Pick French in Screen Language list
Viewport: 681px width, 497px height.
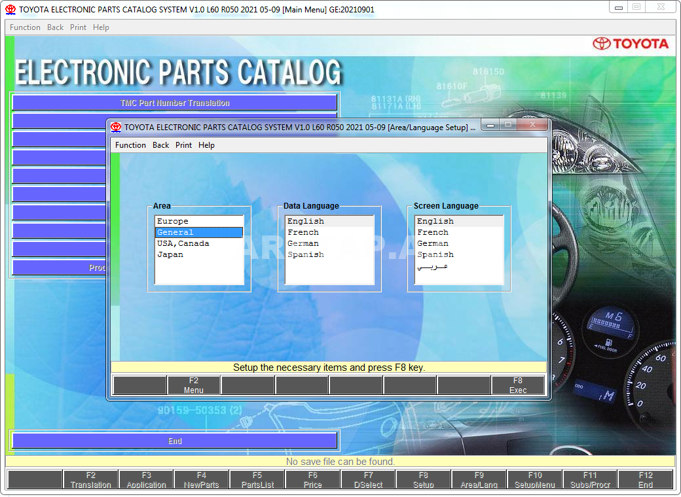click(459, 232)
